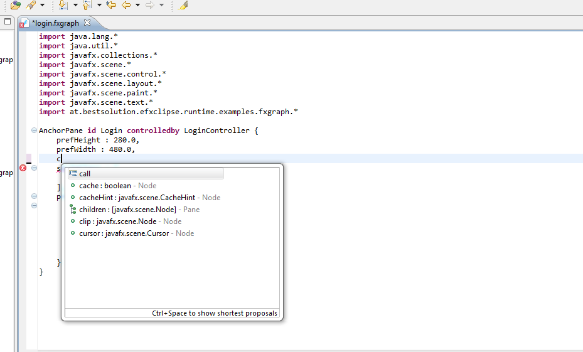Collapse the AnchorPane block fold marker
583x352 pixels.
point(34,130)
